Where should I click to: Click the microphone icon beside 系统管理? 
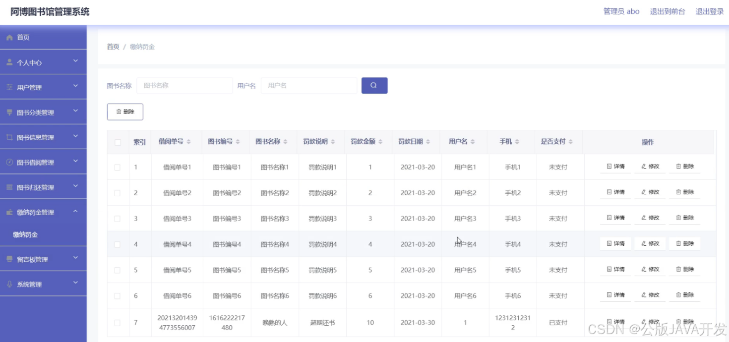coord(9,284)
